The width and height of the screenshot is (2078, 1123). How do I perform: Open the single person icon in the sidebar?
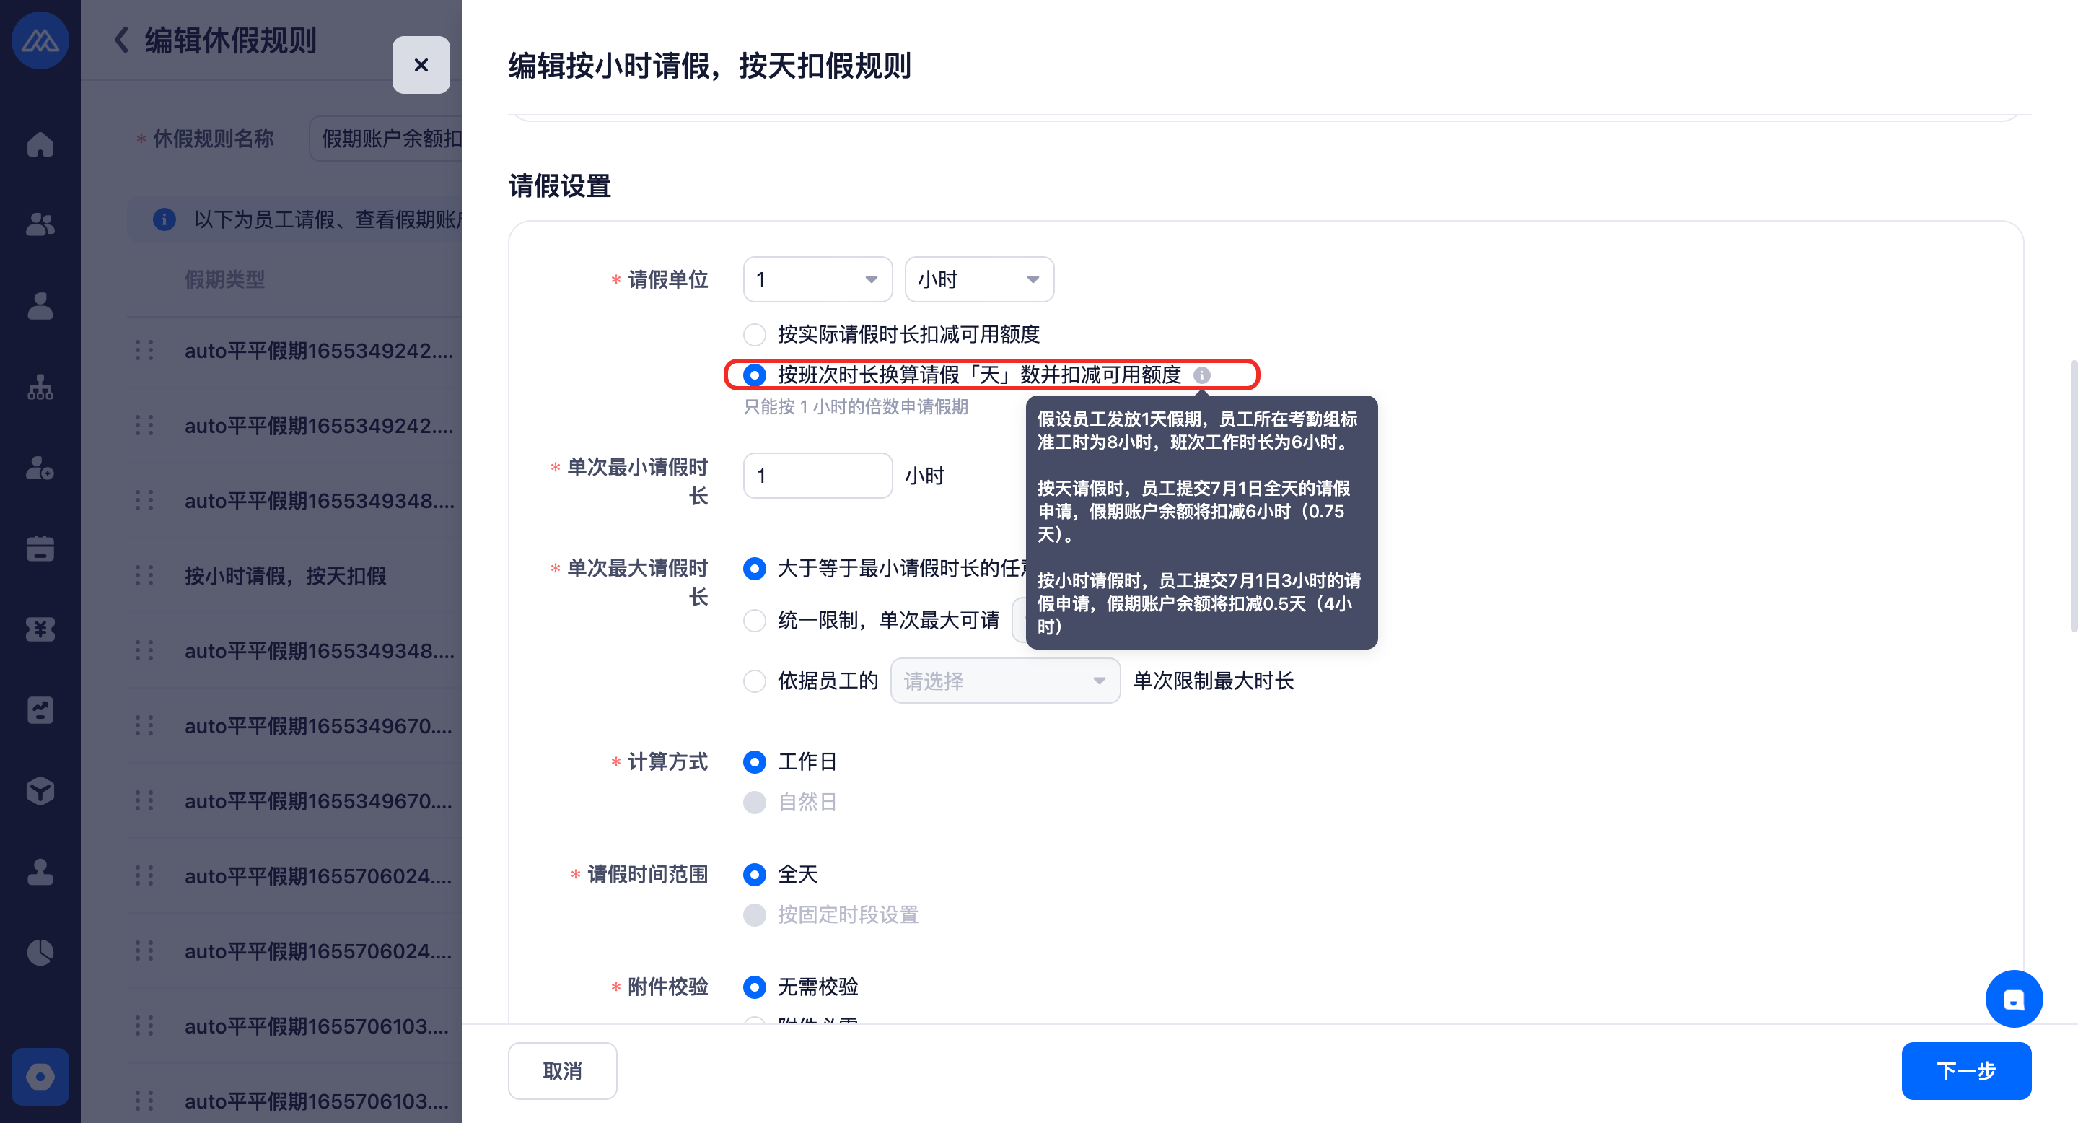(40, 306)
